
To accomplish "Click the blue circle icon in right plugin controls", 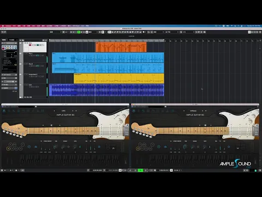I will click(x=158, y=147).
